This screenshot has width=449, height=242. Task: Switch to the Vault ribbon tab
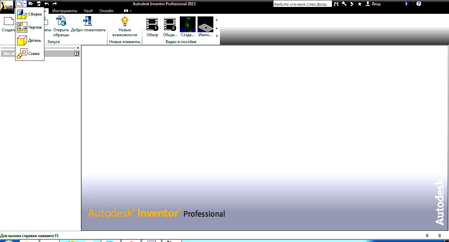pyautogui.click(x=88, y=11)
